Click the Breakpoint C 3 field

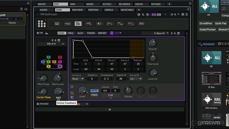[107, 79]
